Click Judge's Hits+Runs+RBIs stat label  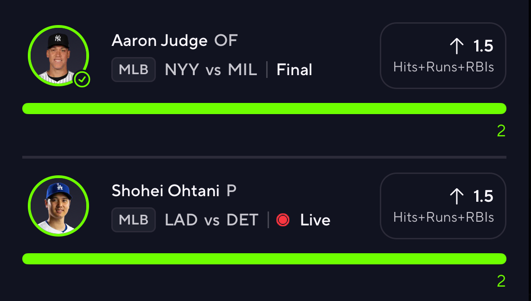click(x=443, y=67)
